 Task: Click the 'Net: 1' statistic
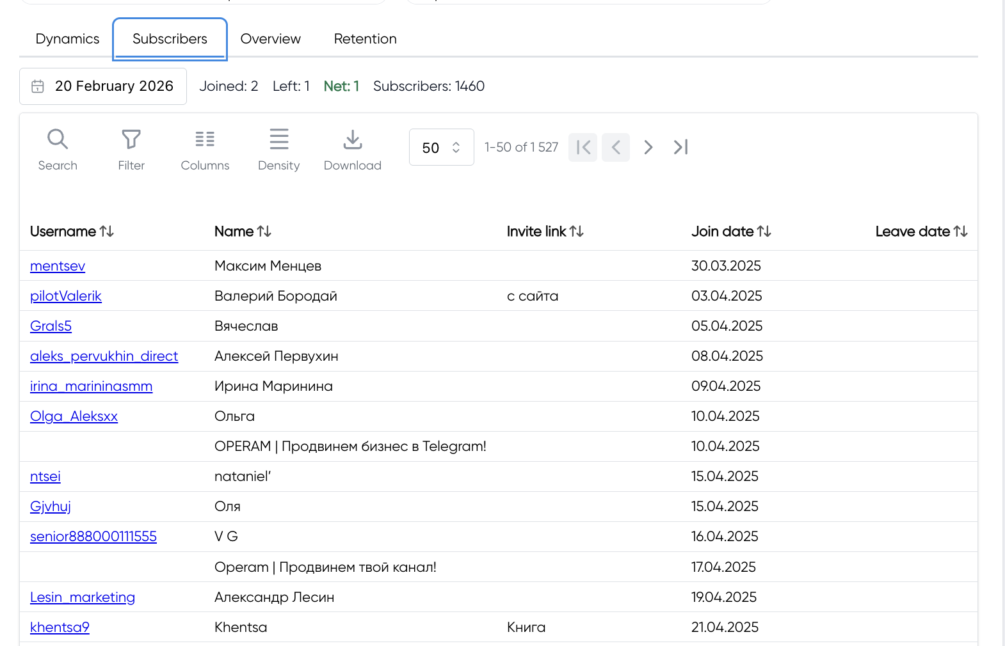[x=341, y=86]
